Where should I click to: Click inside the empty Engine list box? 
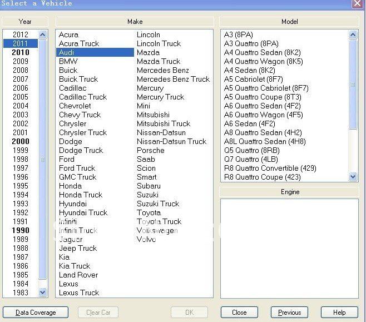pyautogui.click(x=289, y=249)
